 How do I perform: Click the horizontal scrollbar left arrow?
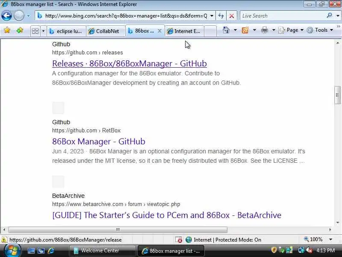(x=4, y=230)
